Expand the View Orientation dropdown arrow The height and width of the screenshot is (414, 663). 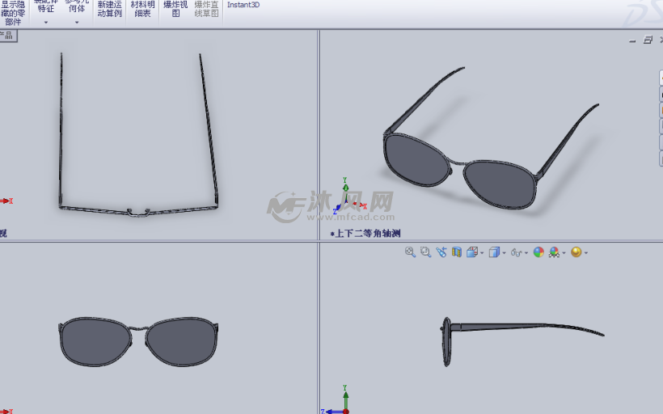click(x=482, y=253)
